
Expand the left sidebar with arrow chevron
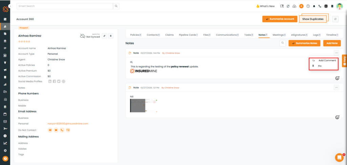tap(10, 6)
